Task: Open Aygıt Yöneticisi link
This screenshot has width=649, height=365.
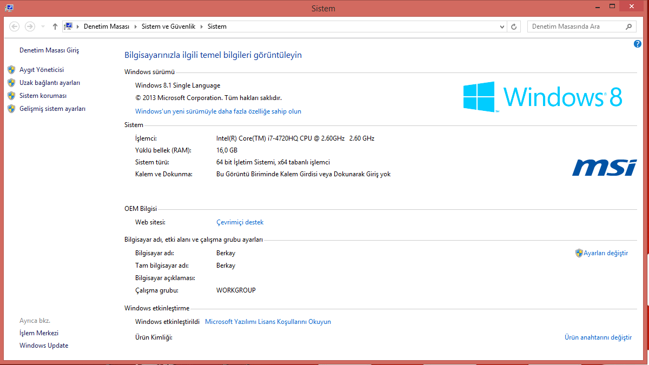Action: click(x=42, y=70)
